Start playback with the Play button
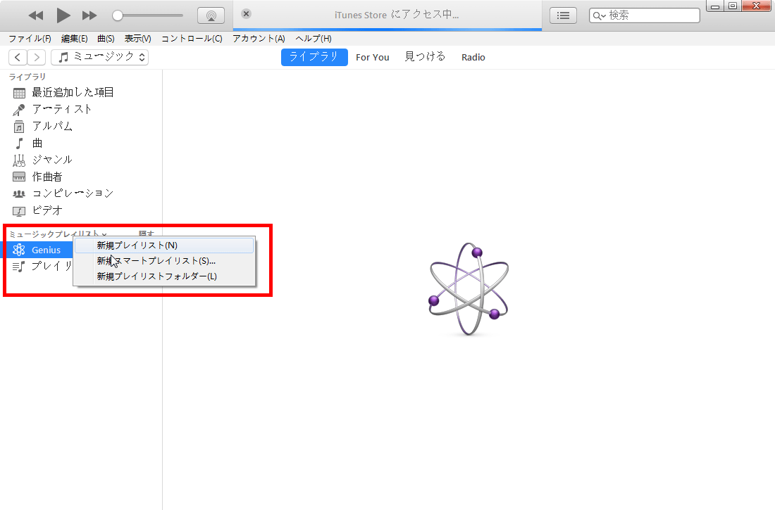Viewport: 775px width, 510px height. 63,15
